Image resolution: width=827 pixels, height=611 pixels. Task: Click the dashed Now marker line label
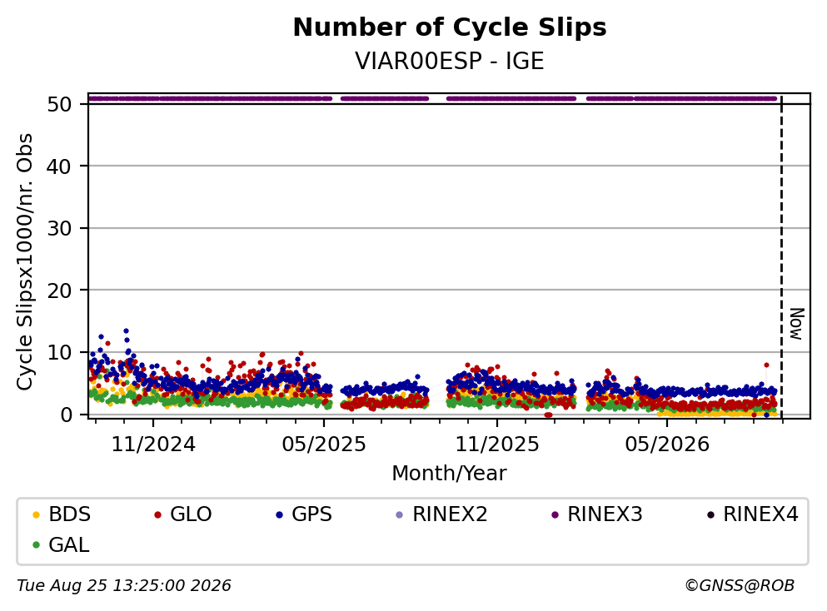coord(796,324)
